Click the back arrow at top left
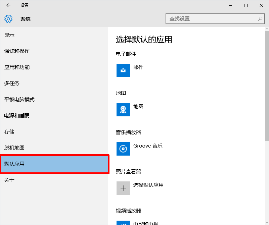 (8, 5)
